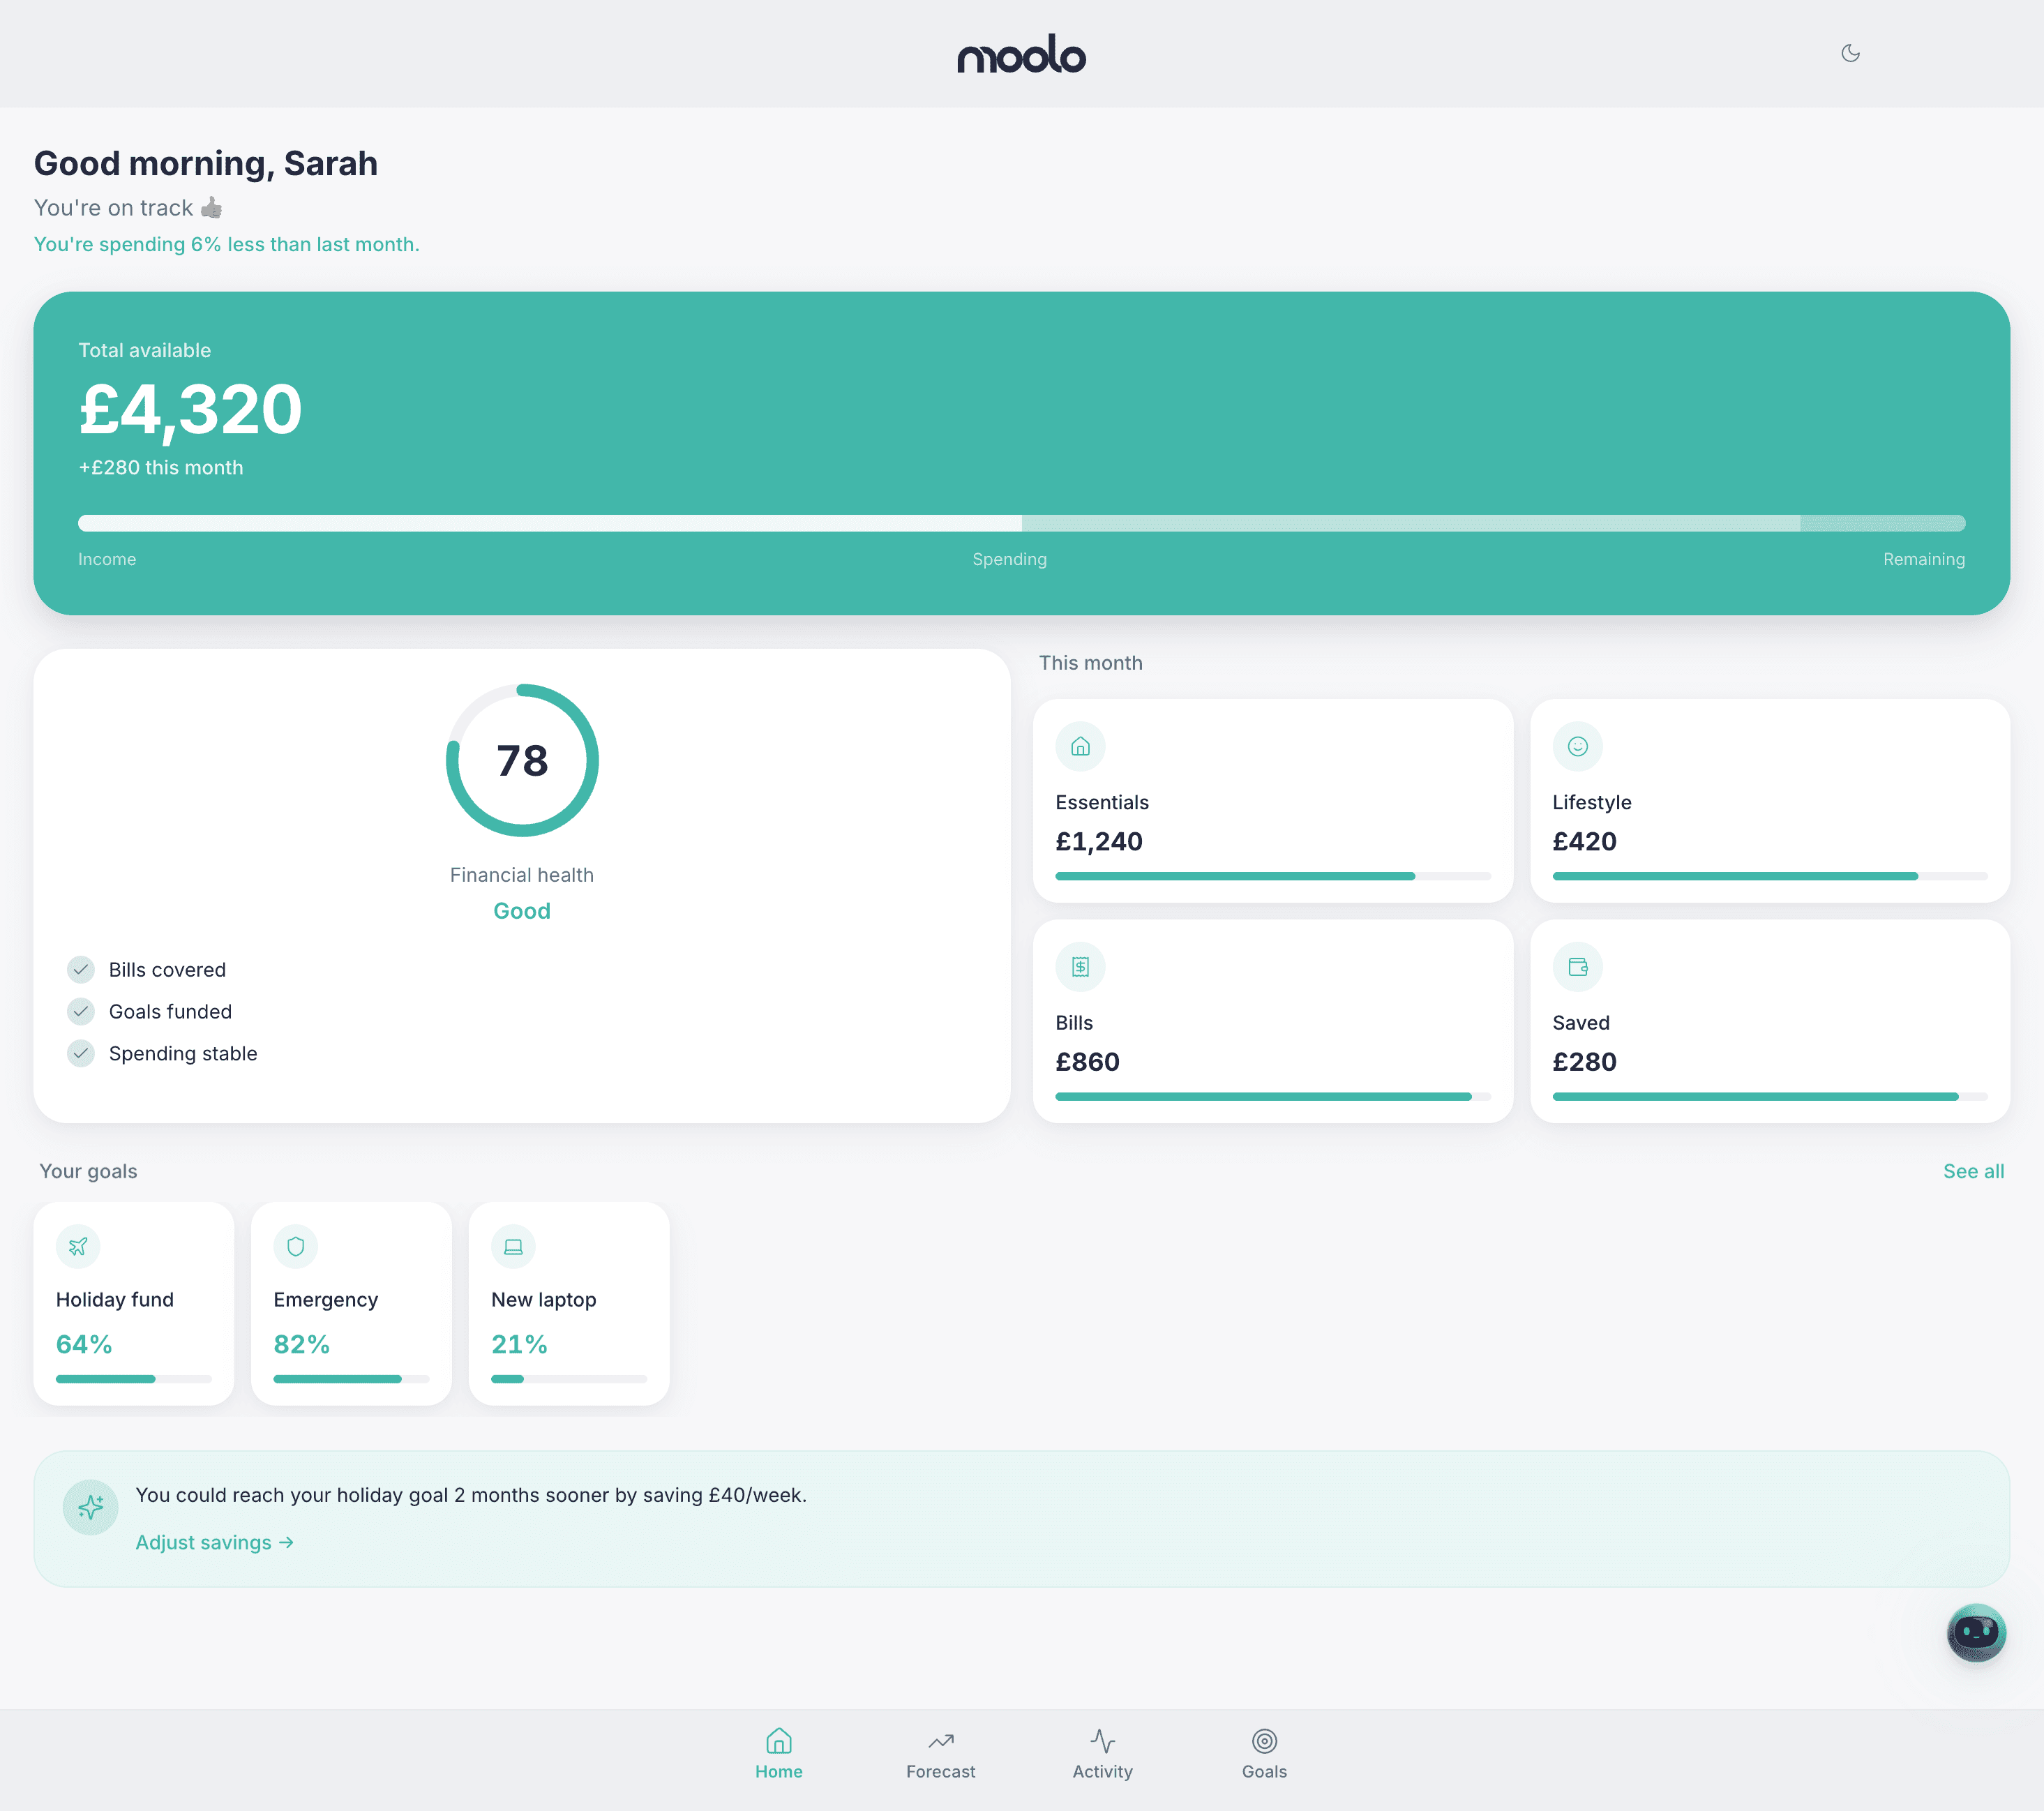Click the Lifestyle smiley icon

point(1577,746)
